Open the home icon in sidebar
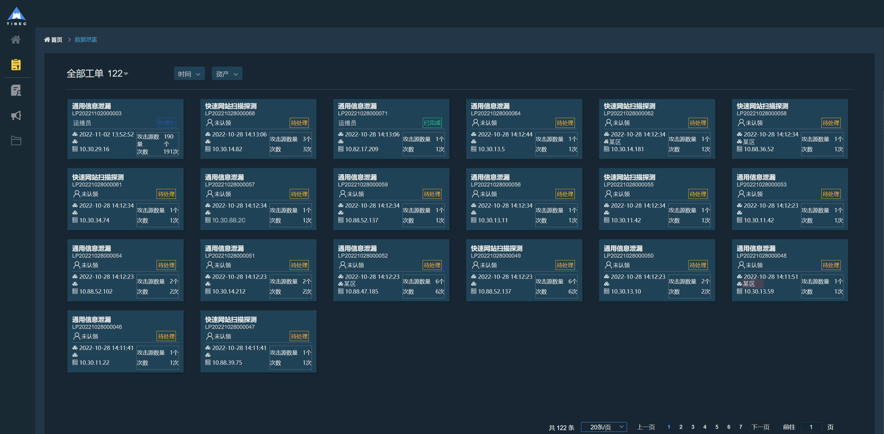884x434 pixels. 15,40
